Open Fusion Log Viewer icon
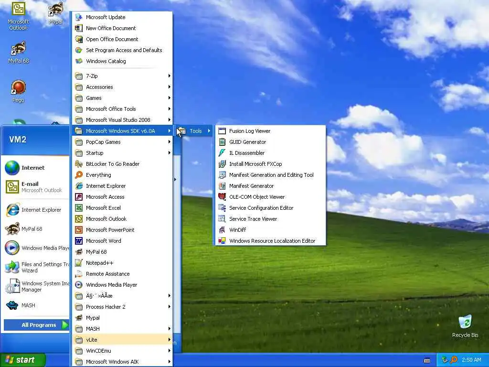Viewport: 489px width, 367px height. (x=222, y=131)
